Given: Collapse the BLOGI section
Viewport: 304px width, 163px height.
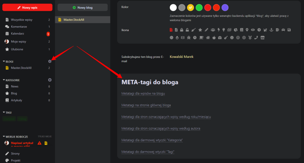Looking at the screenshot, I should tap(4, 61).
